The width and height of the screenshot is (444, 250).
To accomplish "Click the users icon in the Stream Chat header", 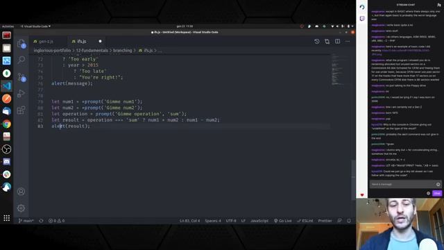I will [x=439, y=5].
